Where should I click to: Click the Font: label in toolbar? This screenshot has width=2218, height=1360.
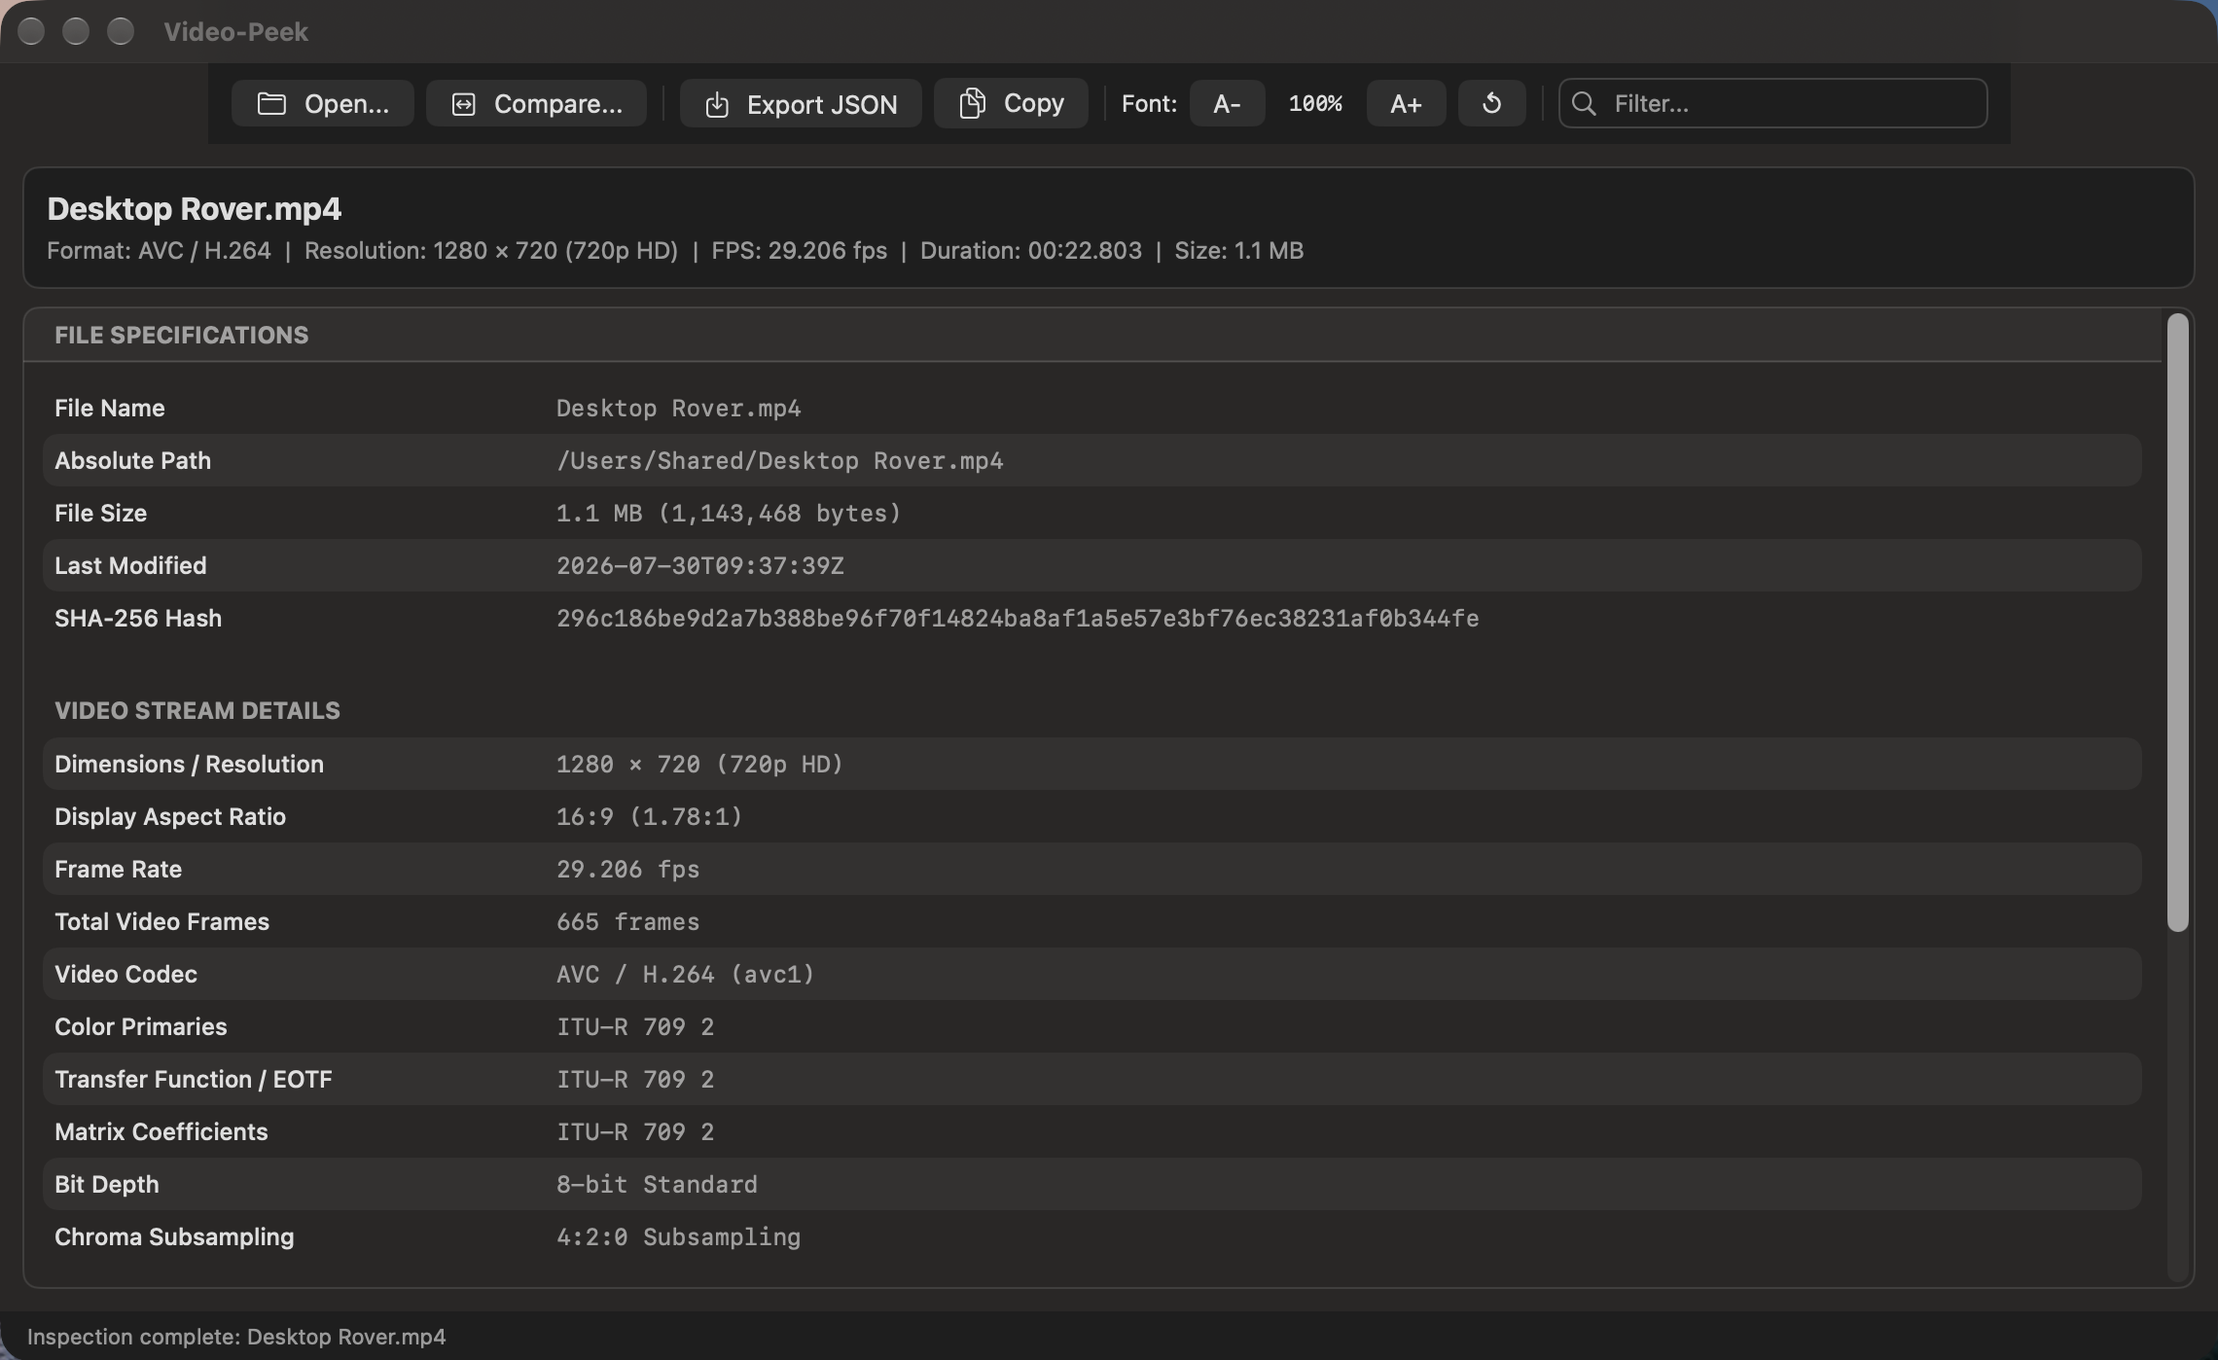point(1149,104)
